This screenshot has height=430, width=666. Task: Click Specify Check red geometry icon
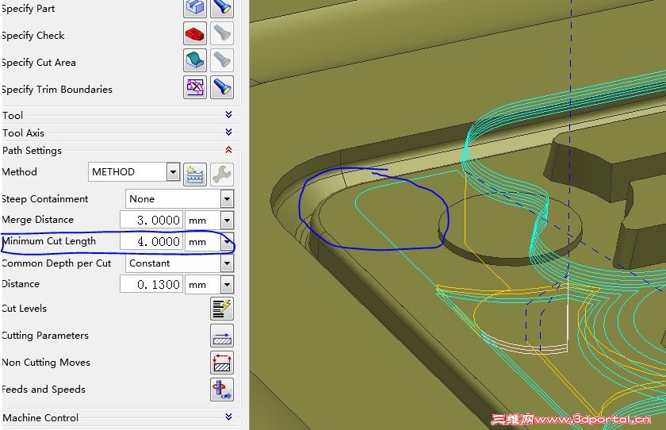195,33
